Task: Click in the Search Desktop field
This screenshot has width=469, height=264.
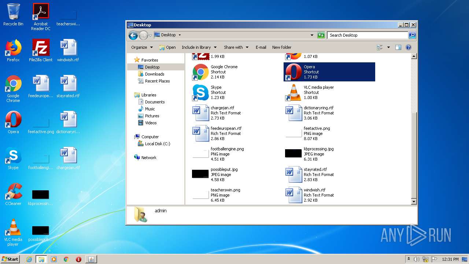Action: point(368,35)
